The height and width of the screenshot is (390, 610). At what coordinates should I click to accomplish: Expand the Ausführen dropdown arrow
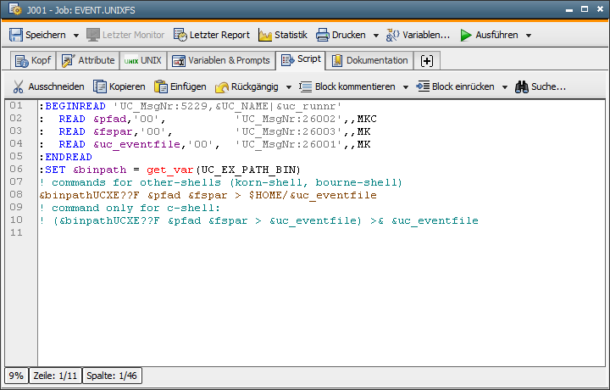coord(529,36)
